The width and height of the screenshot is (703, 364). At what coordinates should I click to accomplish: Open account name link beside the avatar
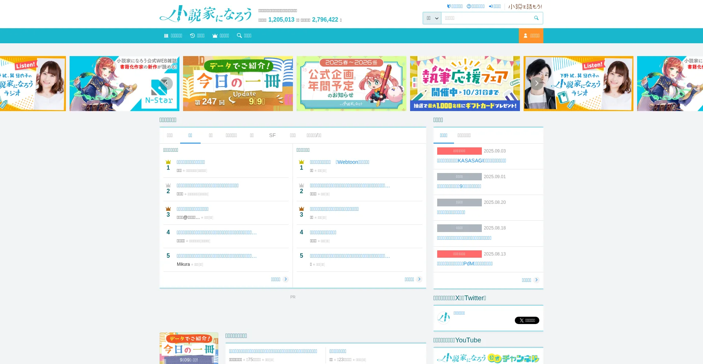tap(459, 313)
